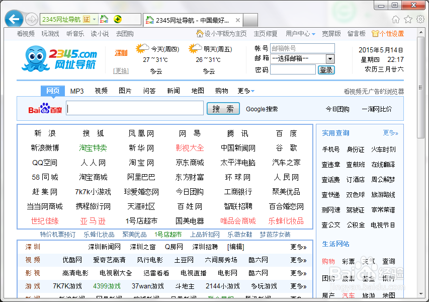Click the 优酷网 link
The height and width of the screenshot is (302, 429).
point(72,260)
